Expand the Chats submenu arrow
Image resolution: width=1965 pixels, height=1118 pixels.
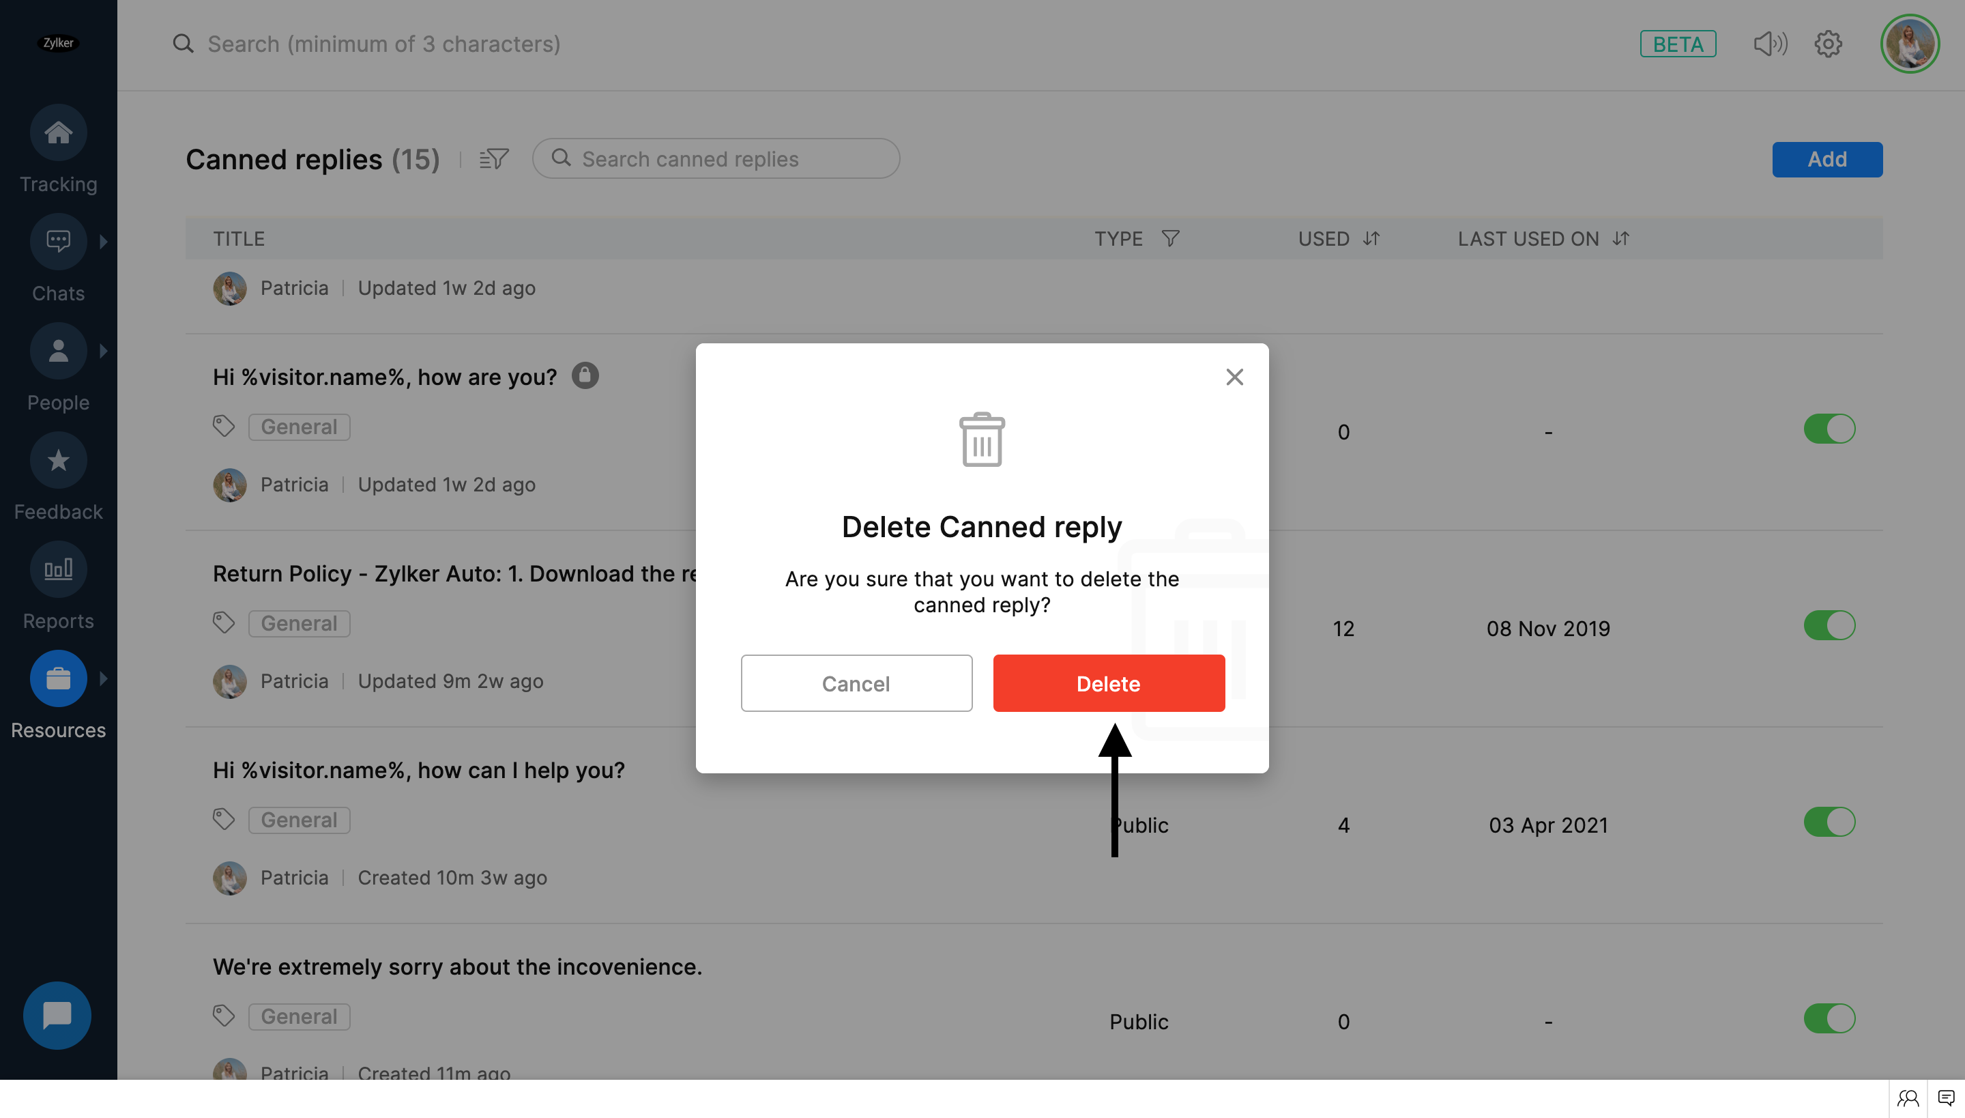[x=104, y=242]
